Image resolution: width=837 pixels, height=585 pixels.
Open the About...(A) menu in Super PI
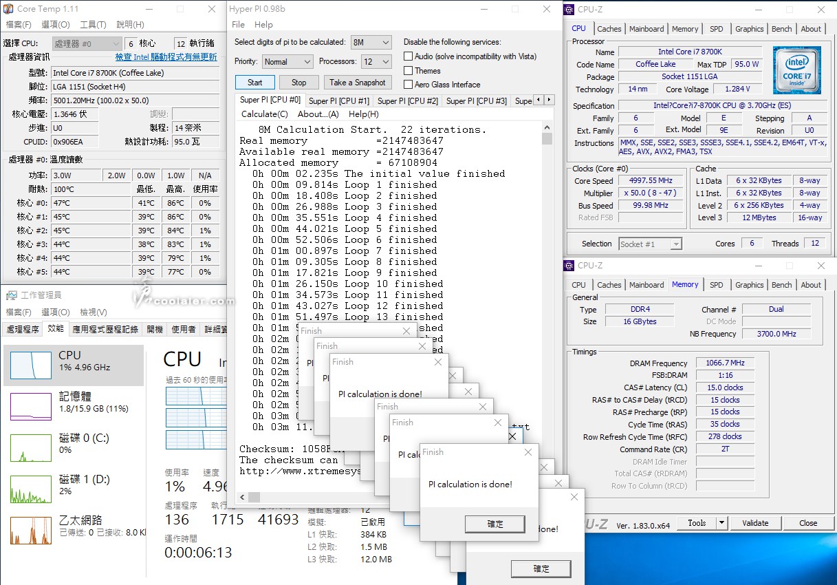point(318,114)
